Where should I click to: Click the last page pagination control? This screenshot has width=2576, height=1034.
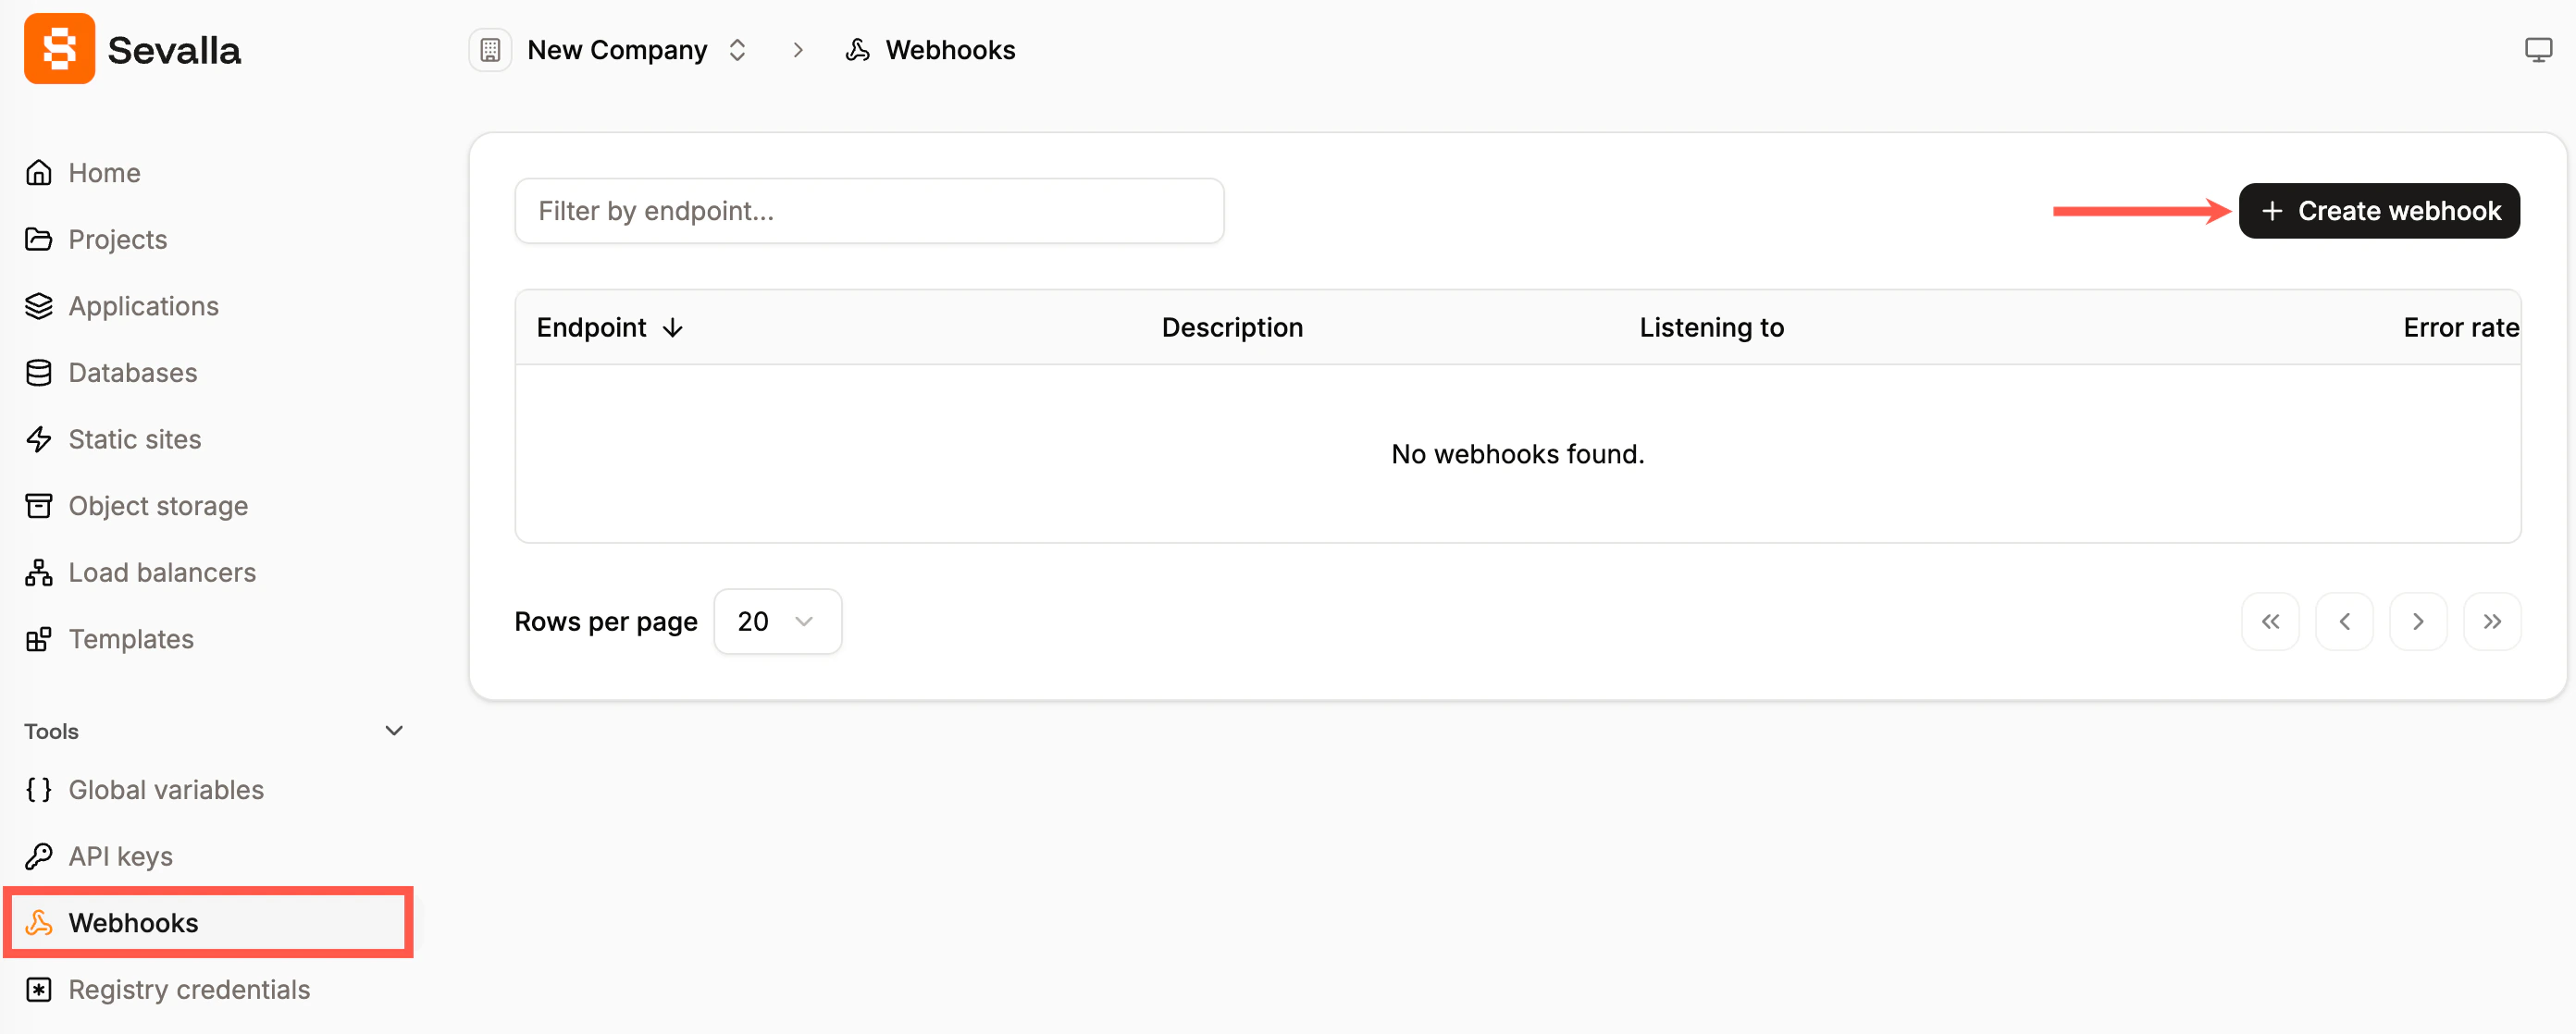coord(2492,621)
